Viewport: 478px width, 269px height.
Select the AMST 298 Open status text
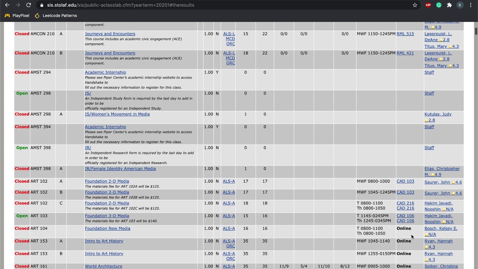(x=22, y=93)
